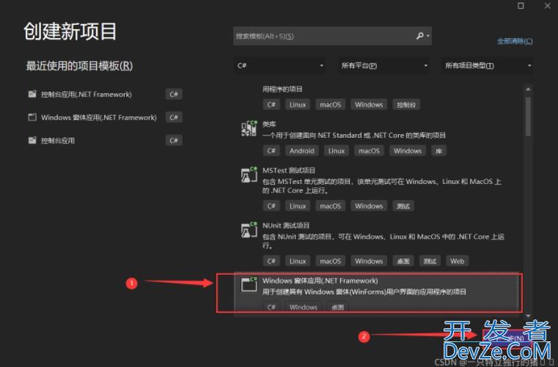This screenshot has height=367, width=558.
Task: Open the C# language filter dropdown
Action: click(279, 65)
